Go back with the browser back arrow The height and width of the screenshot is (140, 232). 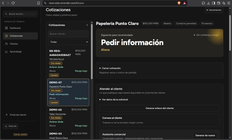click(3, 3)
